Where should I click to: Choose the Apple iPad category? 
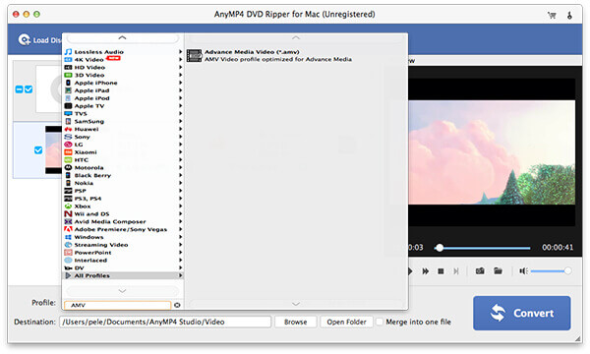123,90
